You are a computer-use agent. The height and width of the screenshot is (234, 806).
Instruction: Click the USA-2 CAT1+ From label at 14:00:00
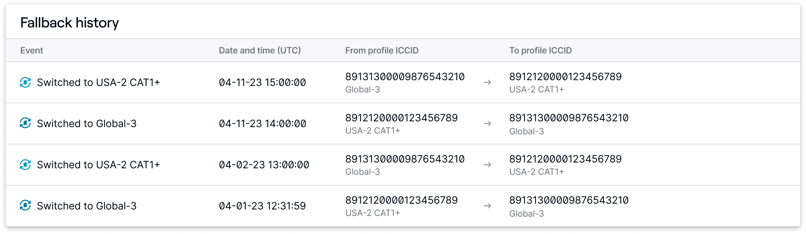[373, 131]
